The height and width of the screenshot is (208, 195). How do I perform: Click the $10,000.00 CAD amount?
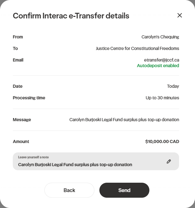162,141
